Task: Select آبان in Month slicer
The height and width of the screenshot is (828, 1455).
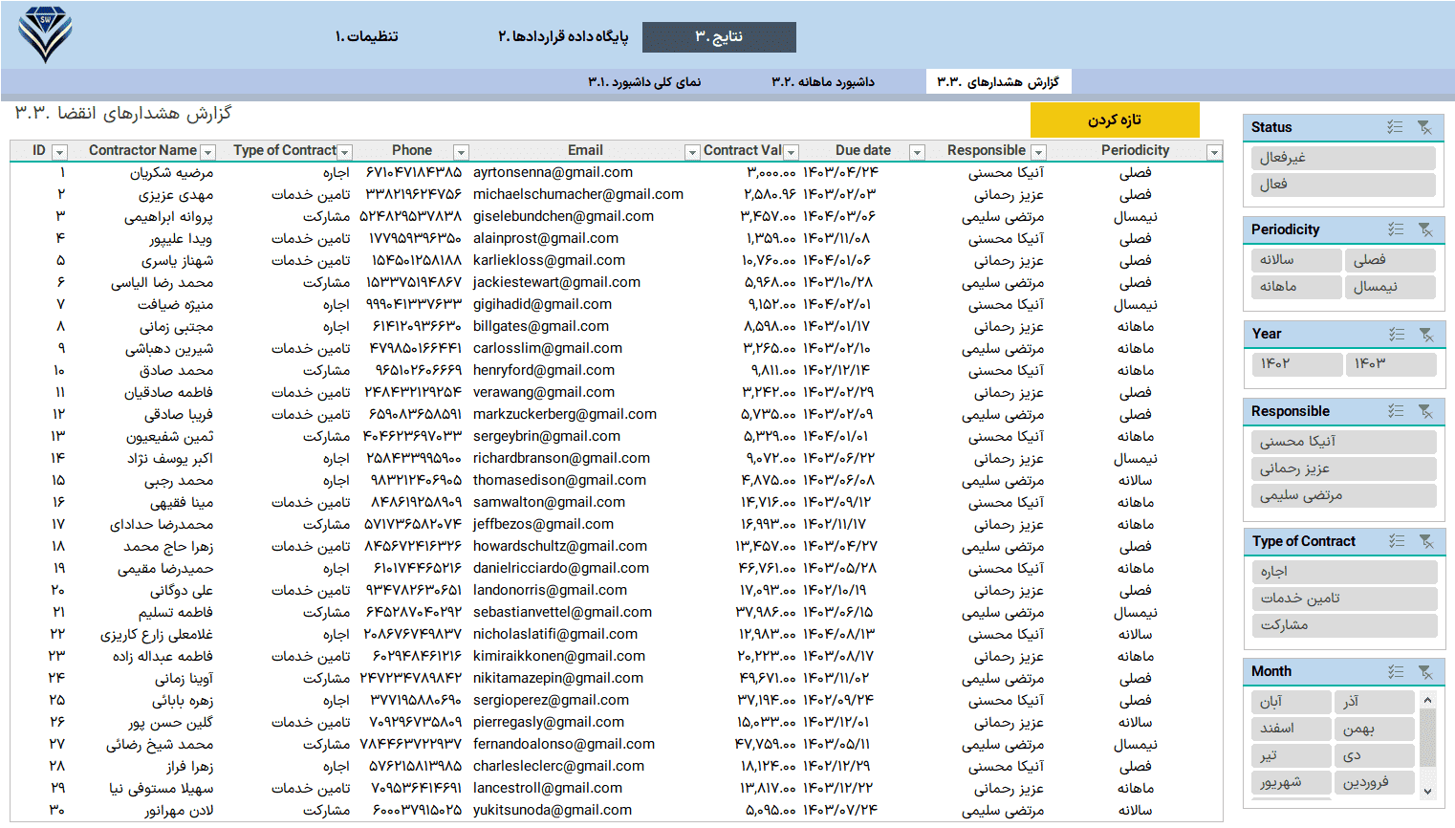Action: pyautogui.click(x=1291, y=702)
